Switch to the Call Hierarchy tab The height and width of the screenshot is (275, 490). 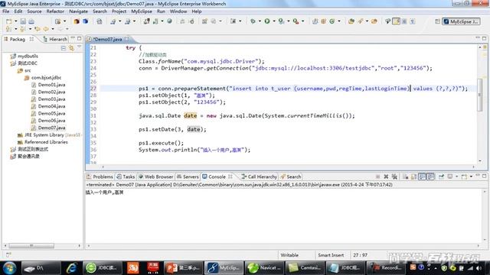tap(259, 176)
